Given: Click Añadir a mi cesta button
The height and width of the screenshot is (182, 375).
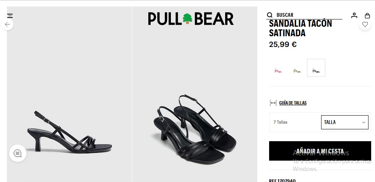Looking at the screenshot, I should coord(320,151).
